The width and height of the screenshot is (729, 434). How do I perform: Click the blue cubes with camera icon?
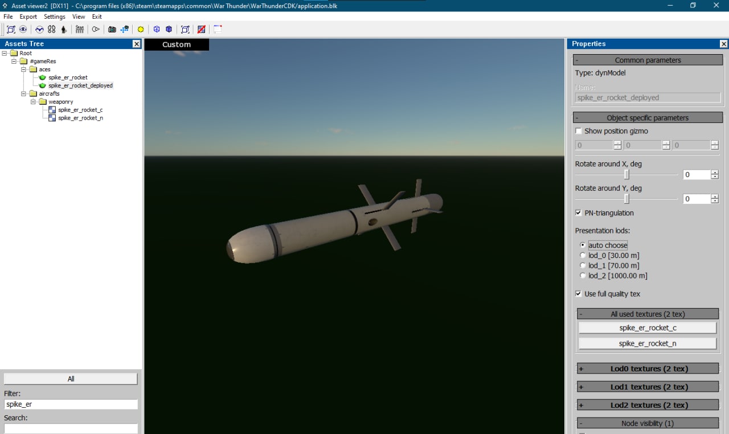(125, 29)
